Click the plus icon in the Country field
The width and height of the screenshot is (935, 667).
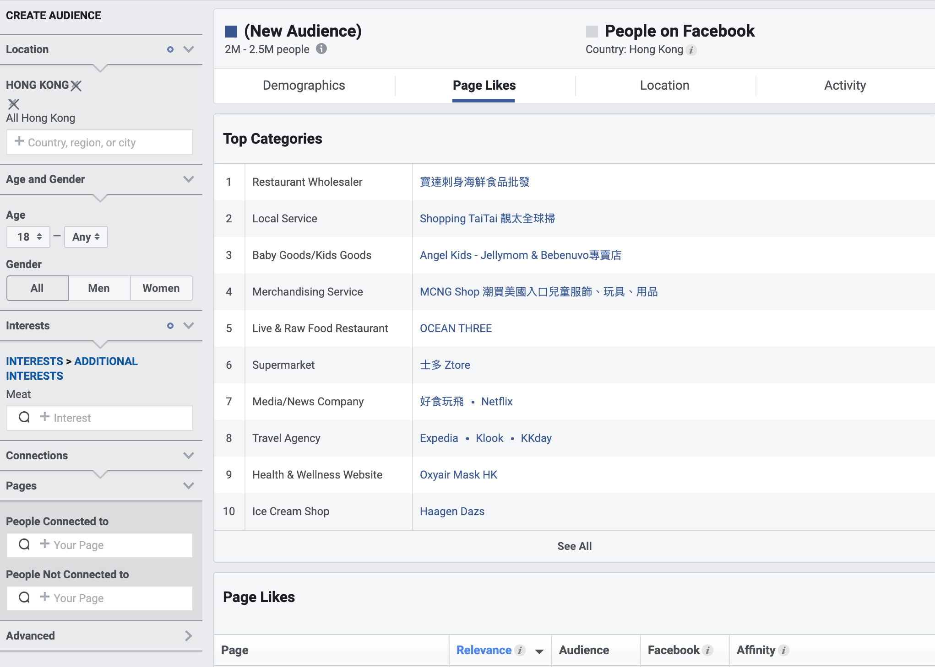click(x=19, y=141)
